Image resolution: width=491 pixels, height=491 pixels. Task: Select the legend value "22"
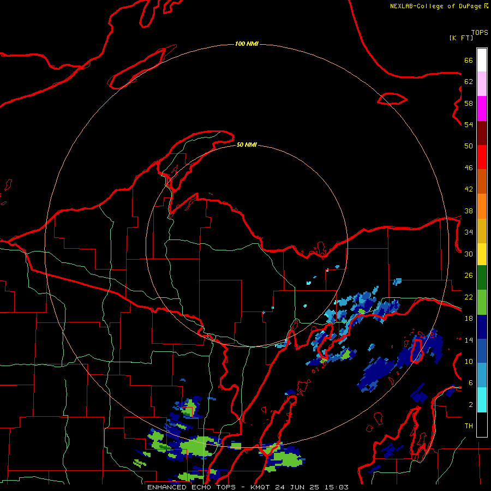[469, 297]
